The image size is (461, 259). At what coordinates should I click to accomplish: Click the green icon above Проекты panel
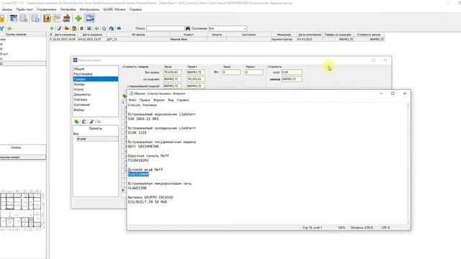pos(77,122)
